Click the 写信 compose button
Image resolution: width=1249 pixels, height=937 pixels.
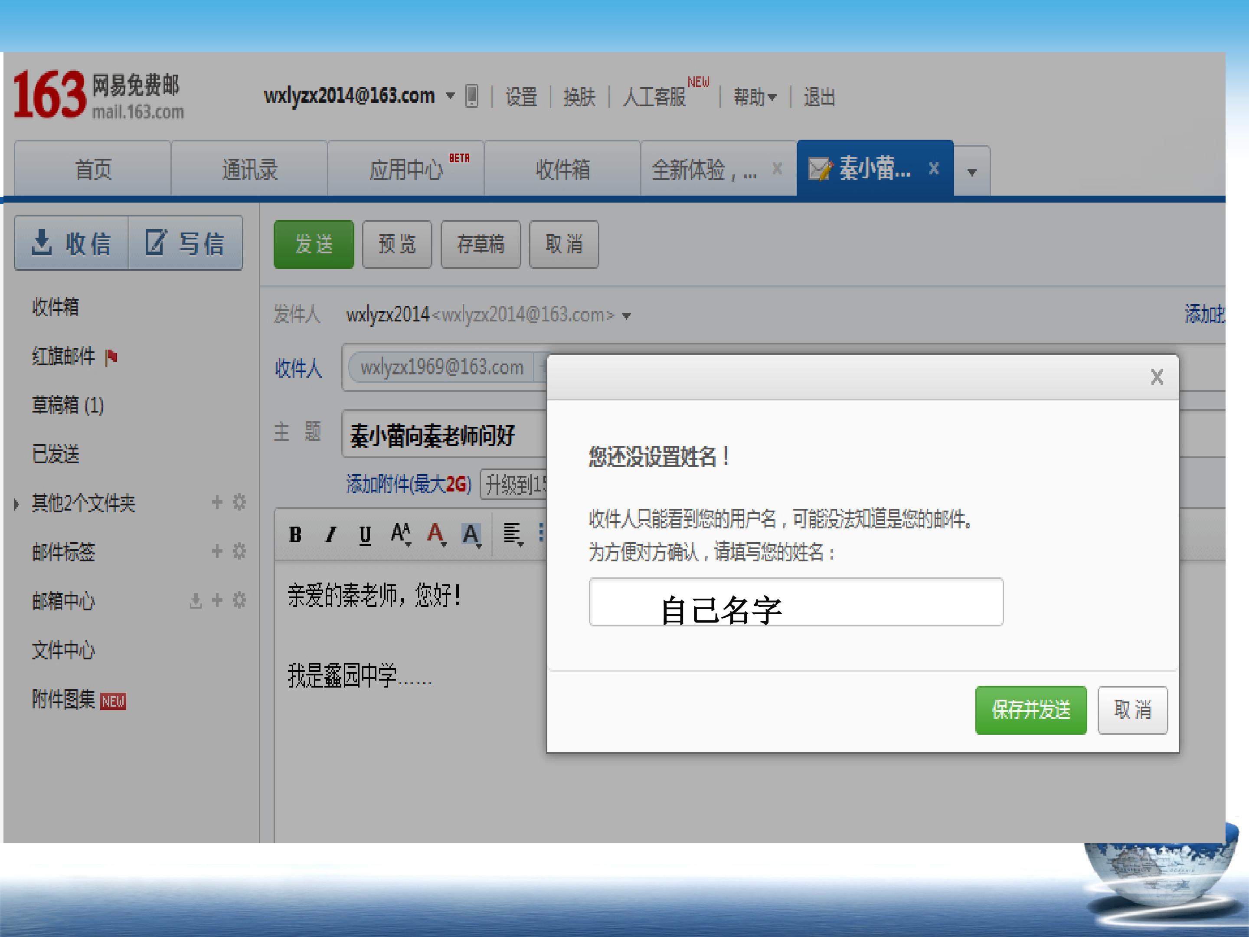186,243
